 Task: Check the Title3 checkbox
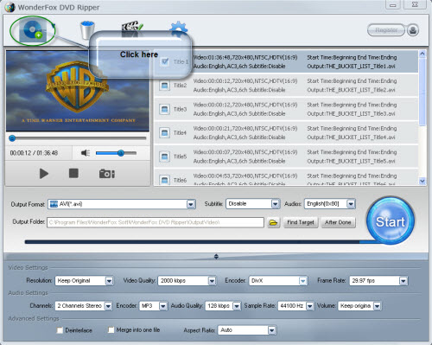click(165, 109)
